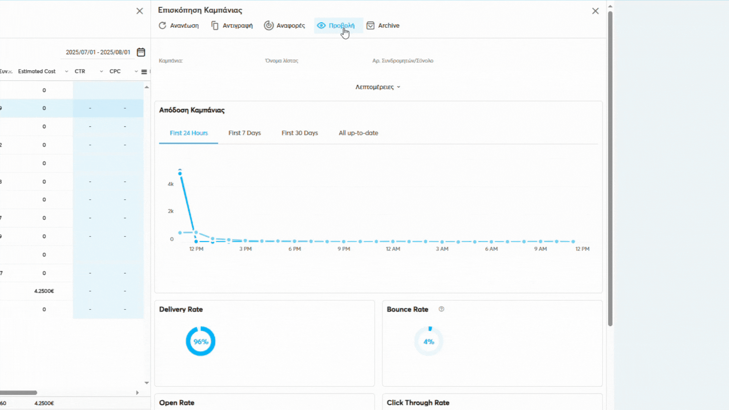Switch to First 30 Days tab
This screenshot has width=729, height=410.
pos(300,133)
